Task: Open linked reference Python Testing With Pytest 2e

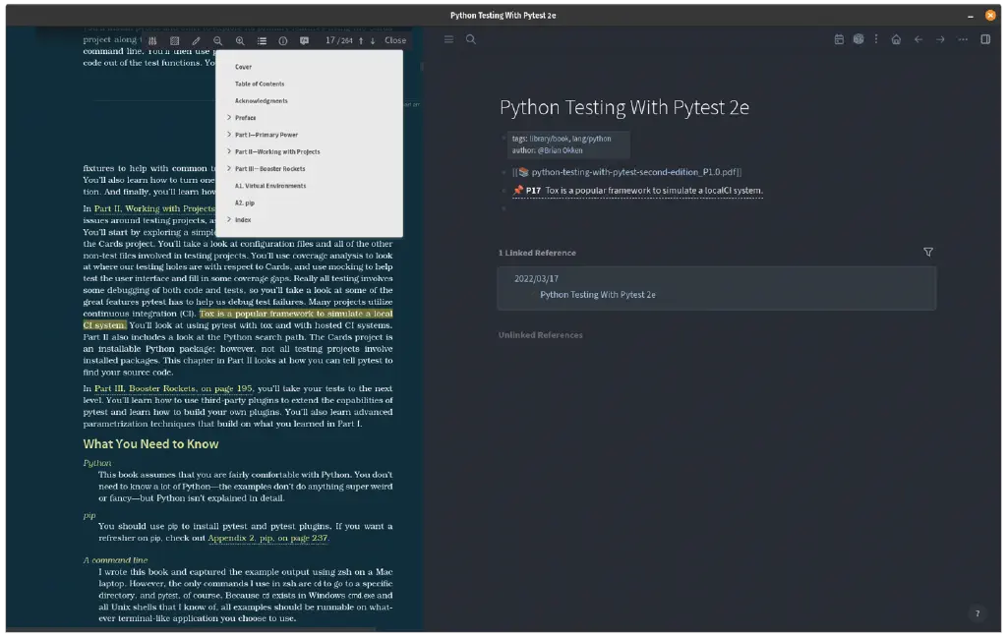Action: (597, 295)
